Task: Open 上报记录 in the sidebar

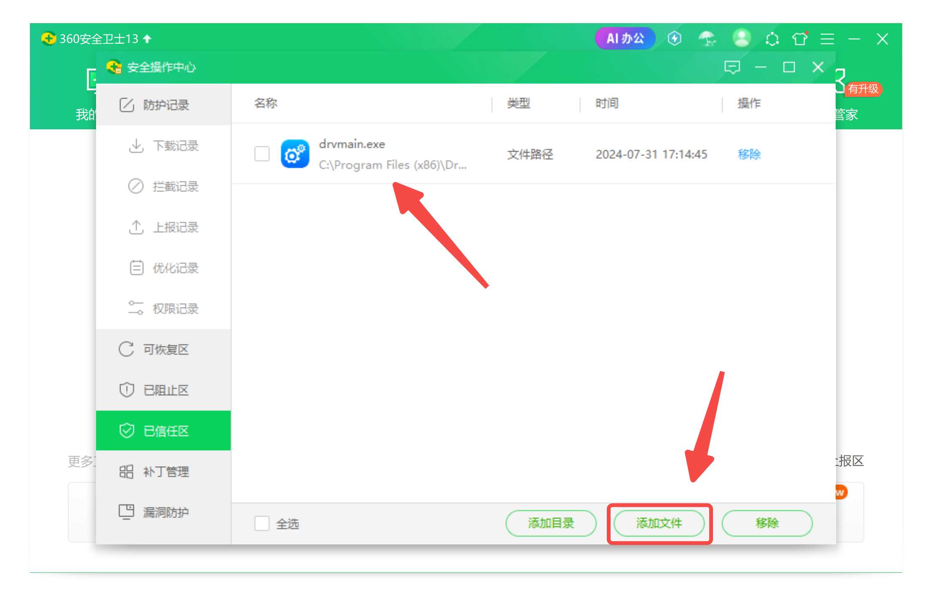Action: coord(163,227)
